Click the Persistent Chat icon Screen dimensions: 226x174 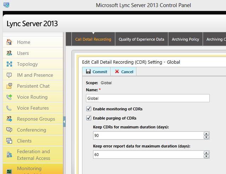(9, 86)
